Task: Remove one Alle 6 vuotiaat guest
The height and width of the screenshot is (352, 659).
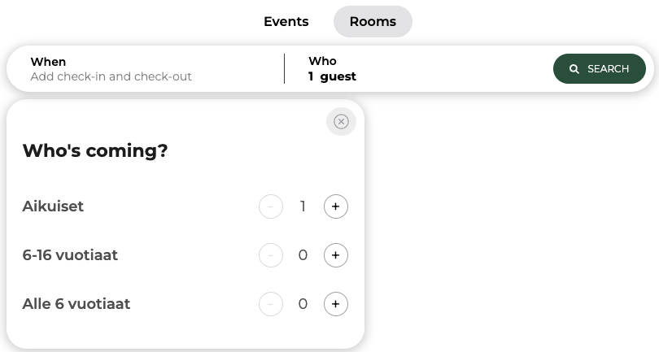Action: click(271, 304)
